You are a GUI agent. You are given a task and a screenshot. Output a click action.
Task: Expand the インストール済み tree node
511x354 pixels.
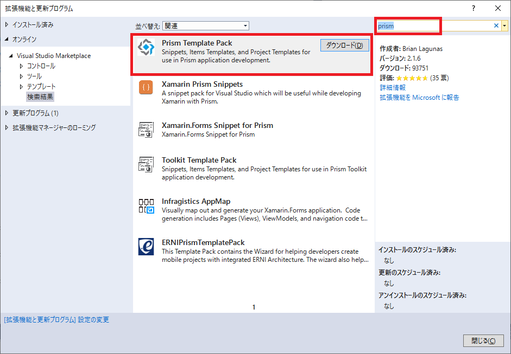pos(7,25)
